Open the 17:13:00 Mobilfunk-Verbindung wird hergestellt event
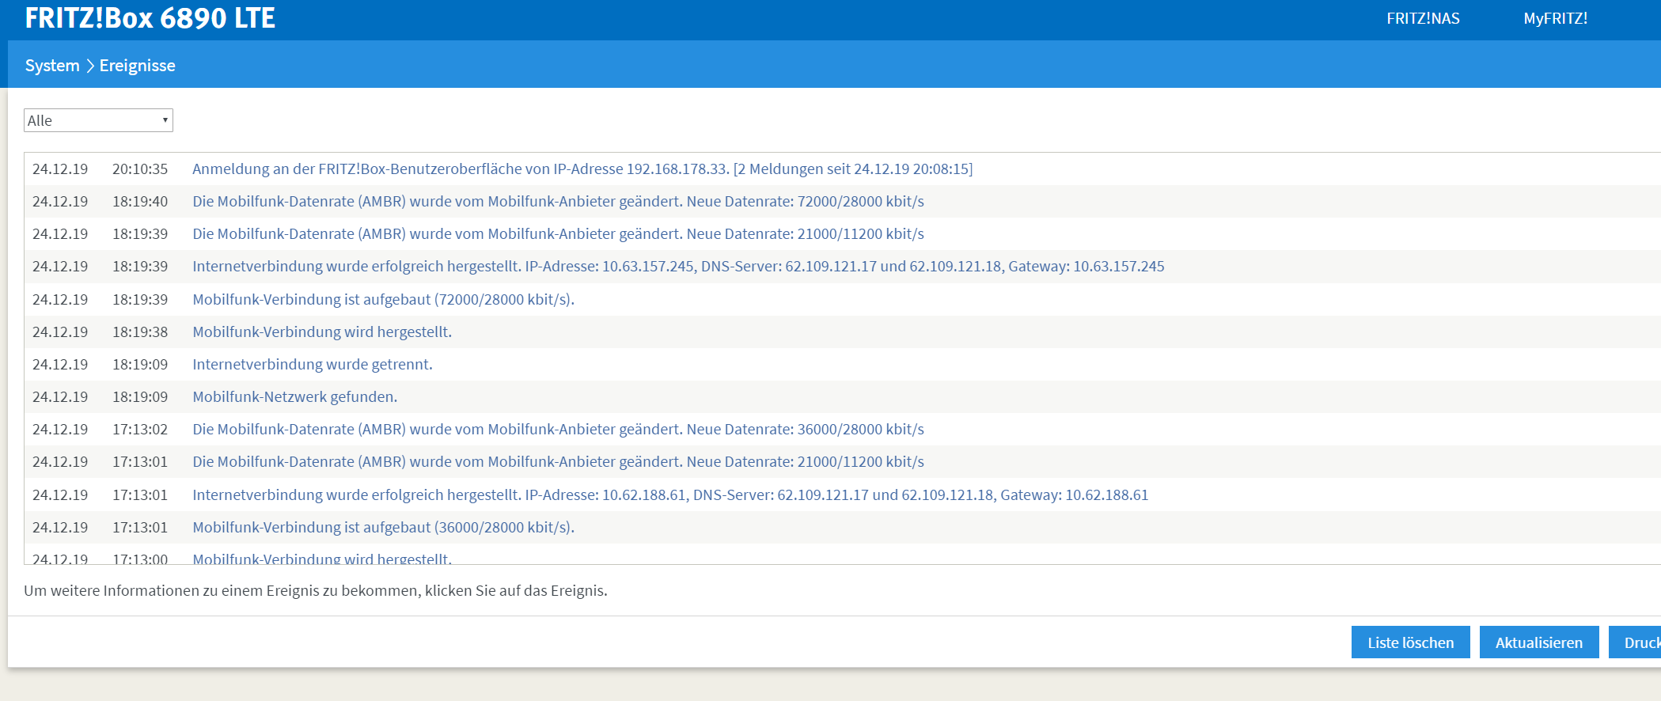The width and height of the screenshot is (1661, 701). (322, 558)
